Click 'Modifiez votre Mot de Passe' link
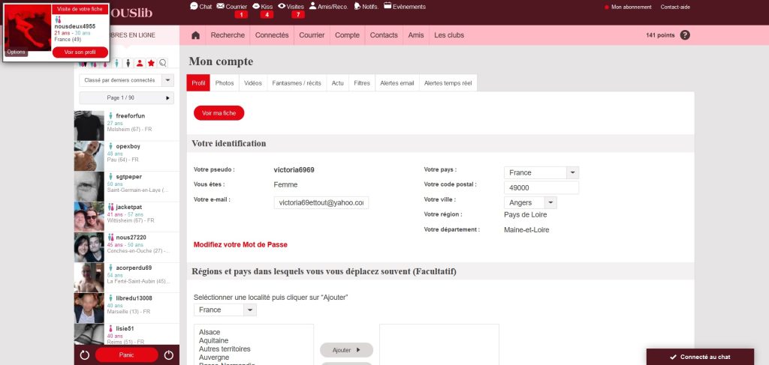The image size is (769, 365). (x=240, y=244)
